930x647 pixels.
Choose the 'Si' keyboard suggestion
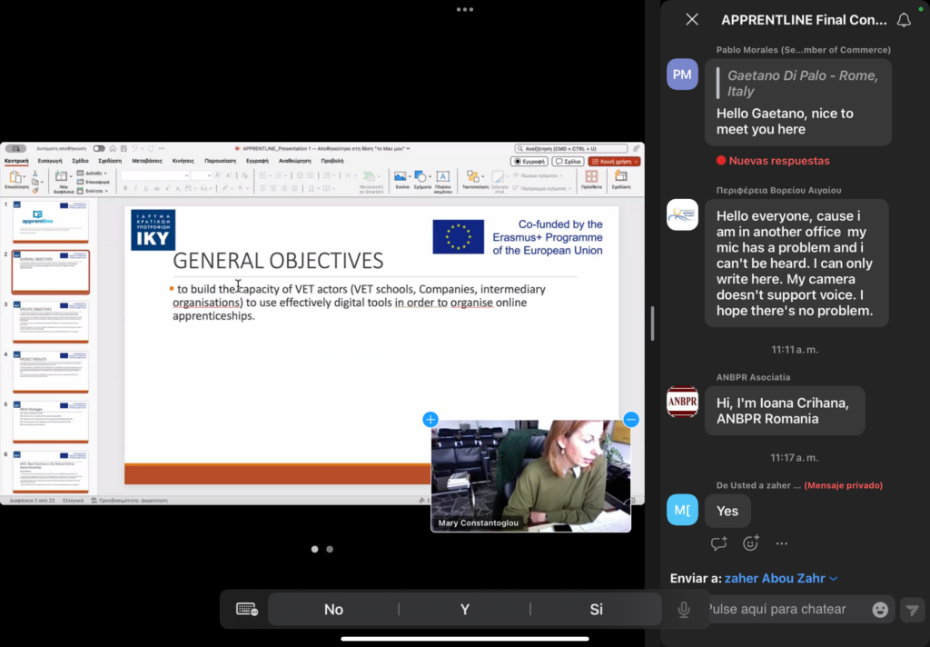pyautogui.click(x=596, y=610)
